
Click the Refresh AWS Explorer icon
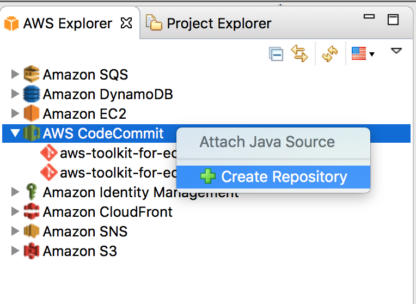pos(329,54)
